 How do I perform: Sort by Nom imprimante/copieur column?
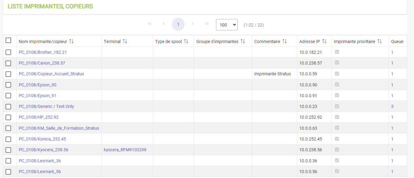(x=72, y=41)
